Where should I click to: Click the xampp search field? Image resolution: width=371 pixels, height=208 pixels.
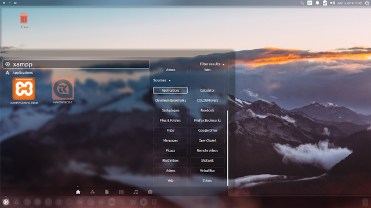[x=76, y=64]
